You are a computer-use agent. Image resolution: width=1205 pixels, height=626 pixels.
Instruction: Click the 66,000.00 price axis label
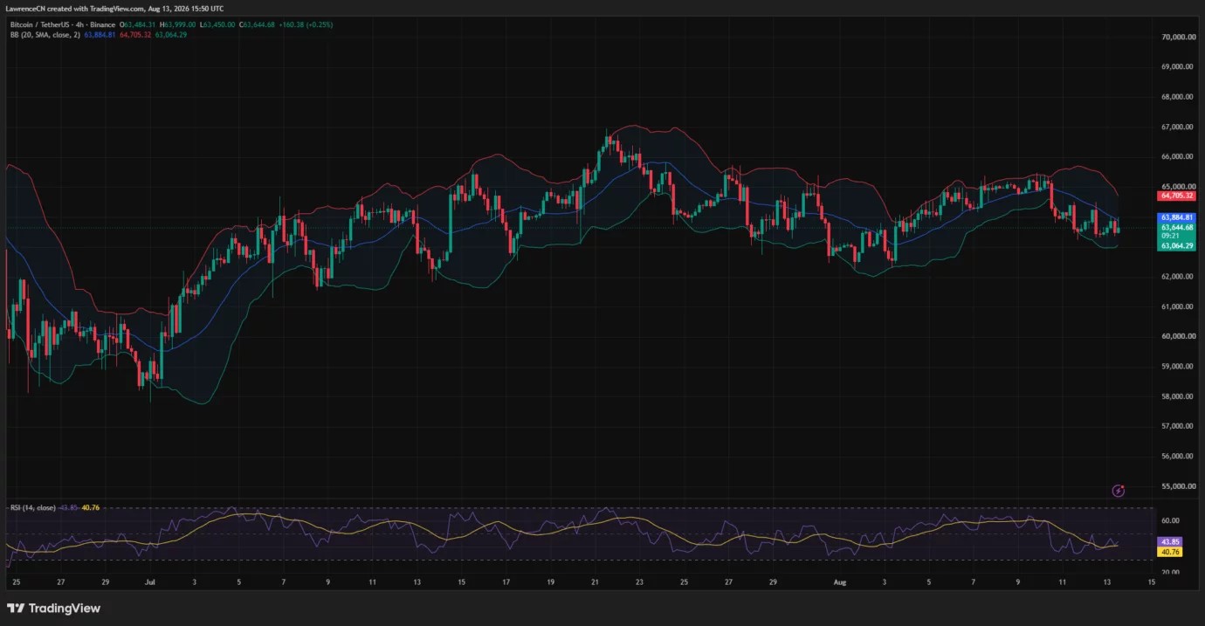1178,156
